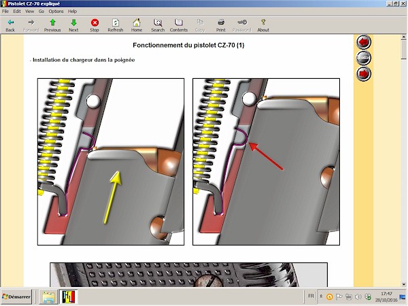Open the Help menu

point(72,11)
